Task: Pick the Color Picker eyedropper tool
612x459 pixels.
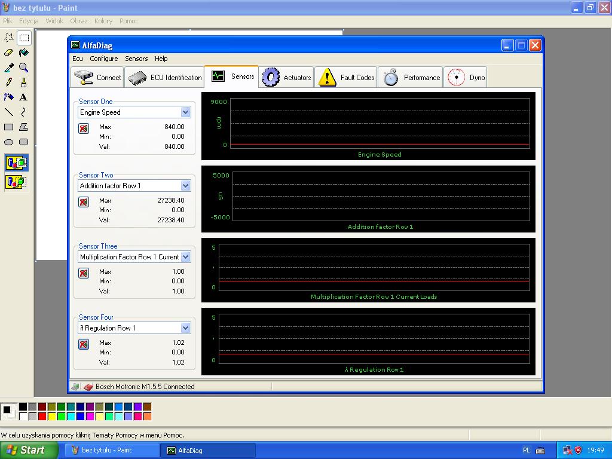Action: [x=9, y=68]
